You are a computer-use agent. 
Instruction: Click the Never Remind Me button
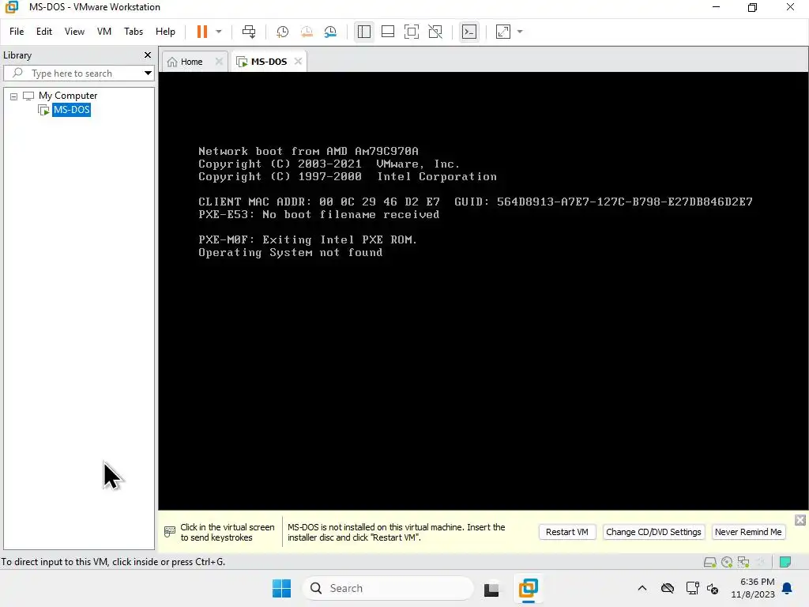748,532
